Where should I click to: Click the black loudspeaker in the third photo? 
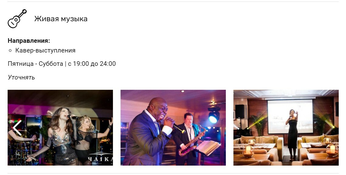pos(240,112)
